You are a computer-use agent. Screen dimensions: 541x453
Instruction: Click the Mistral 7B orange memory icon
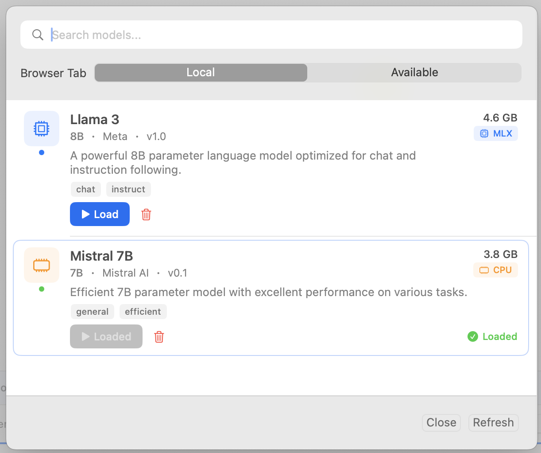pyautogui.click(x=42, y=265)
